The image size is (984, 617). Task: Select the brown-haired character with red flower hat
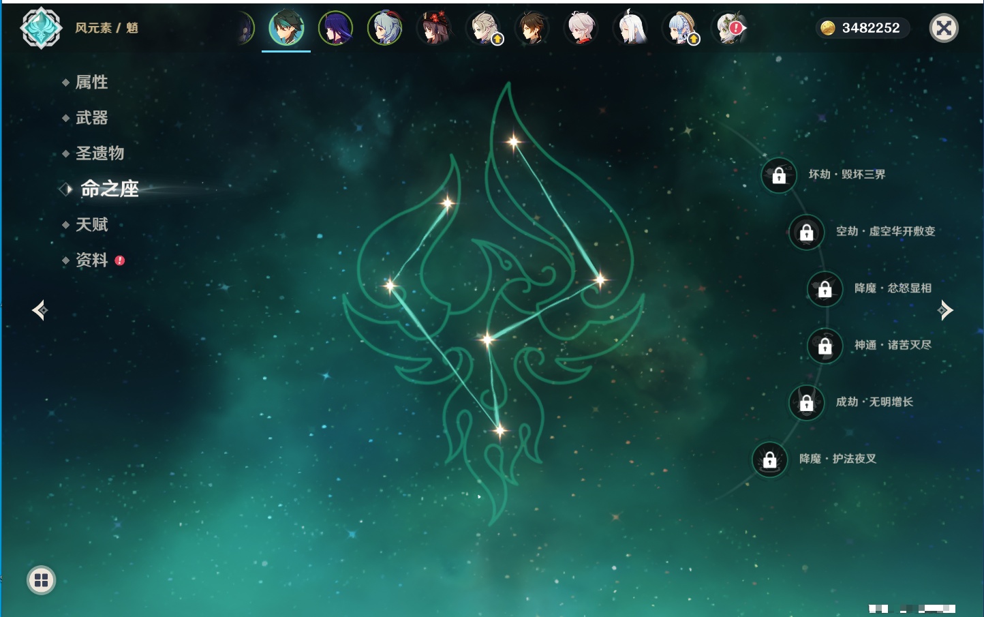tap(434, 28)
